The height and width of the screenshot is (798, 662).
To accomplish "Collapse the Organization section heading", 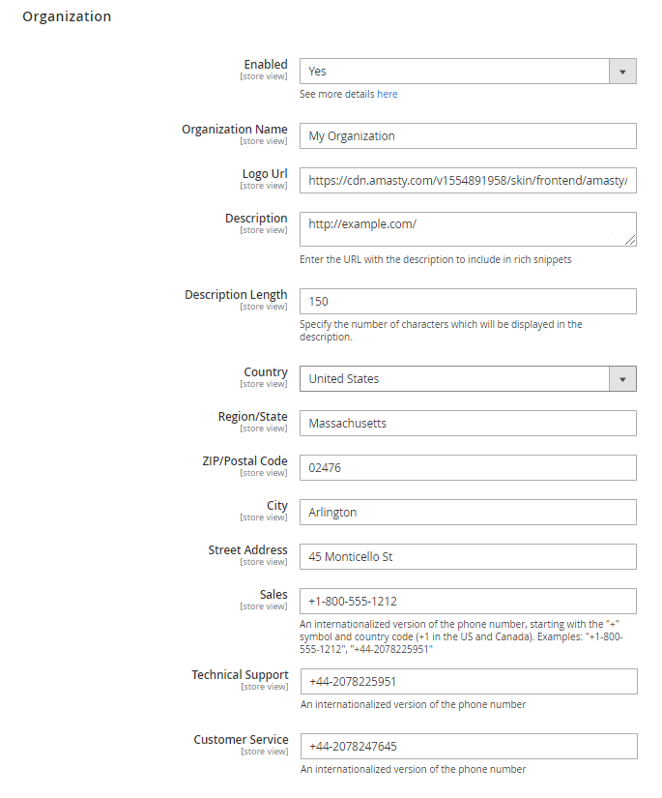I will coord(67,16).
